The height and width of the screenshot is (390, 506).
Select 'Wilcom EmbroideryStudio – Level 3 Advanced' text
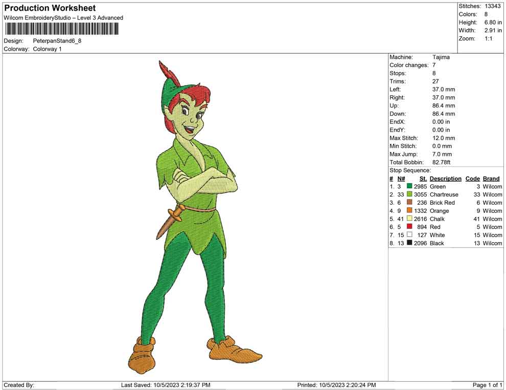[63, 18]
